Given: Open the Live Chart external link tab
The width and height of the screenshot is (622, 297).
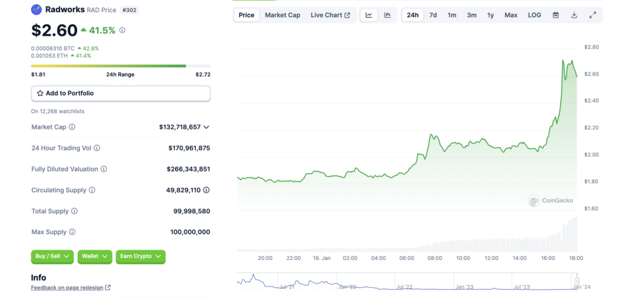Looking at the screenshot, I should point(330,15).
